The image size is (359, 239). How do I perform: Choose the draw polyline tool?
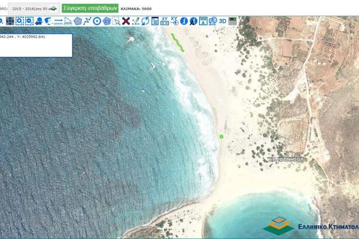pos(87,21)
